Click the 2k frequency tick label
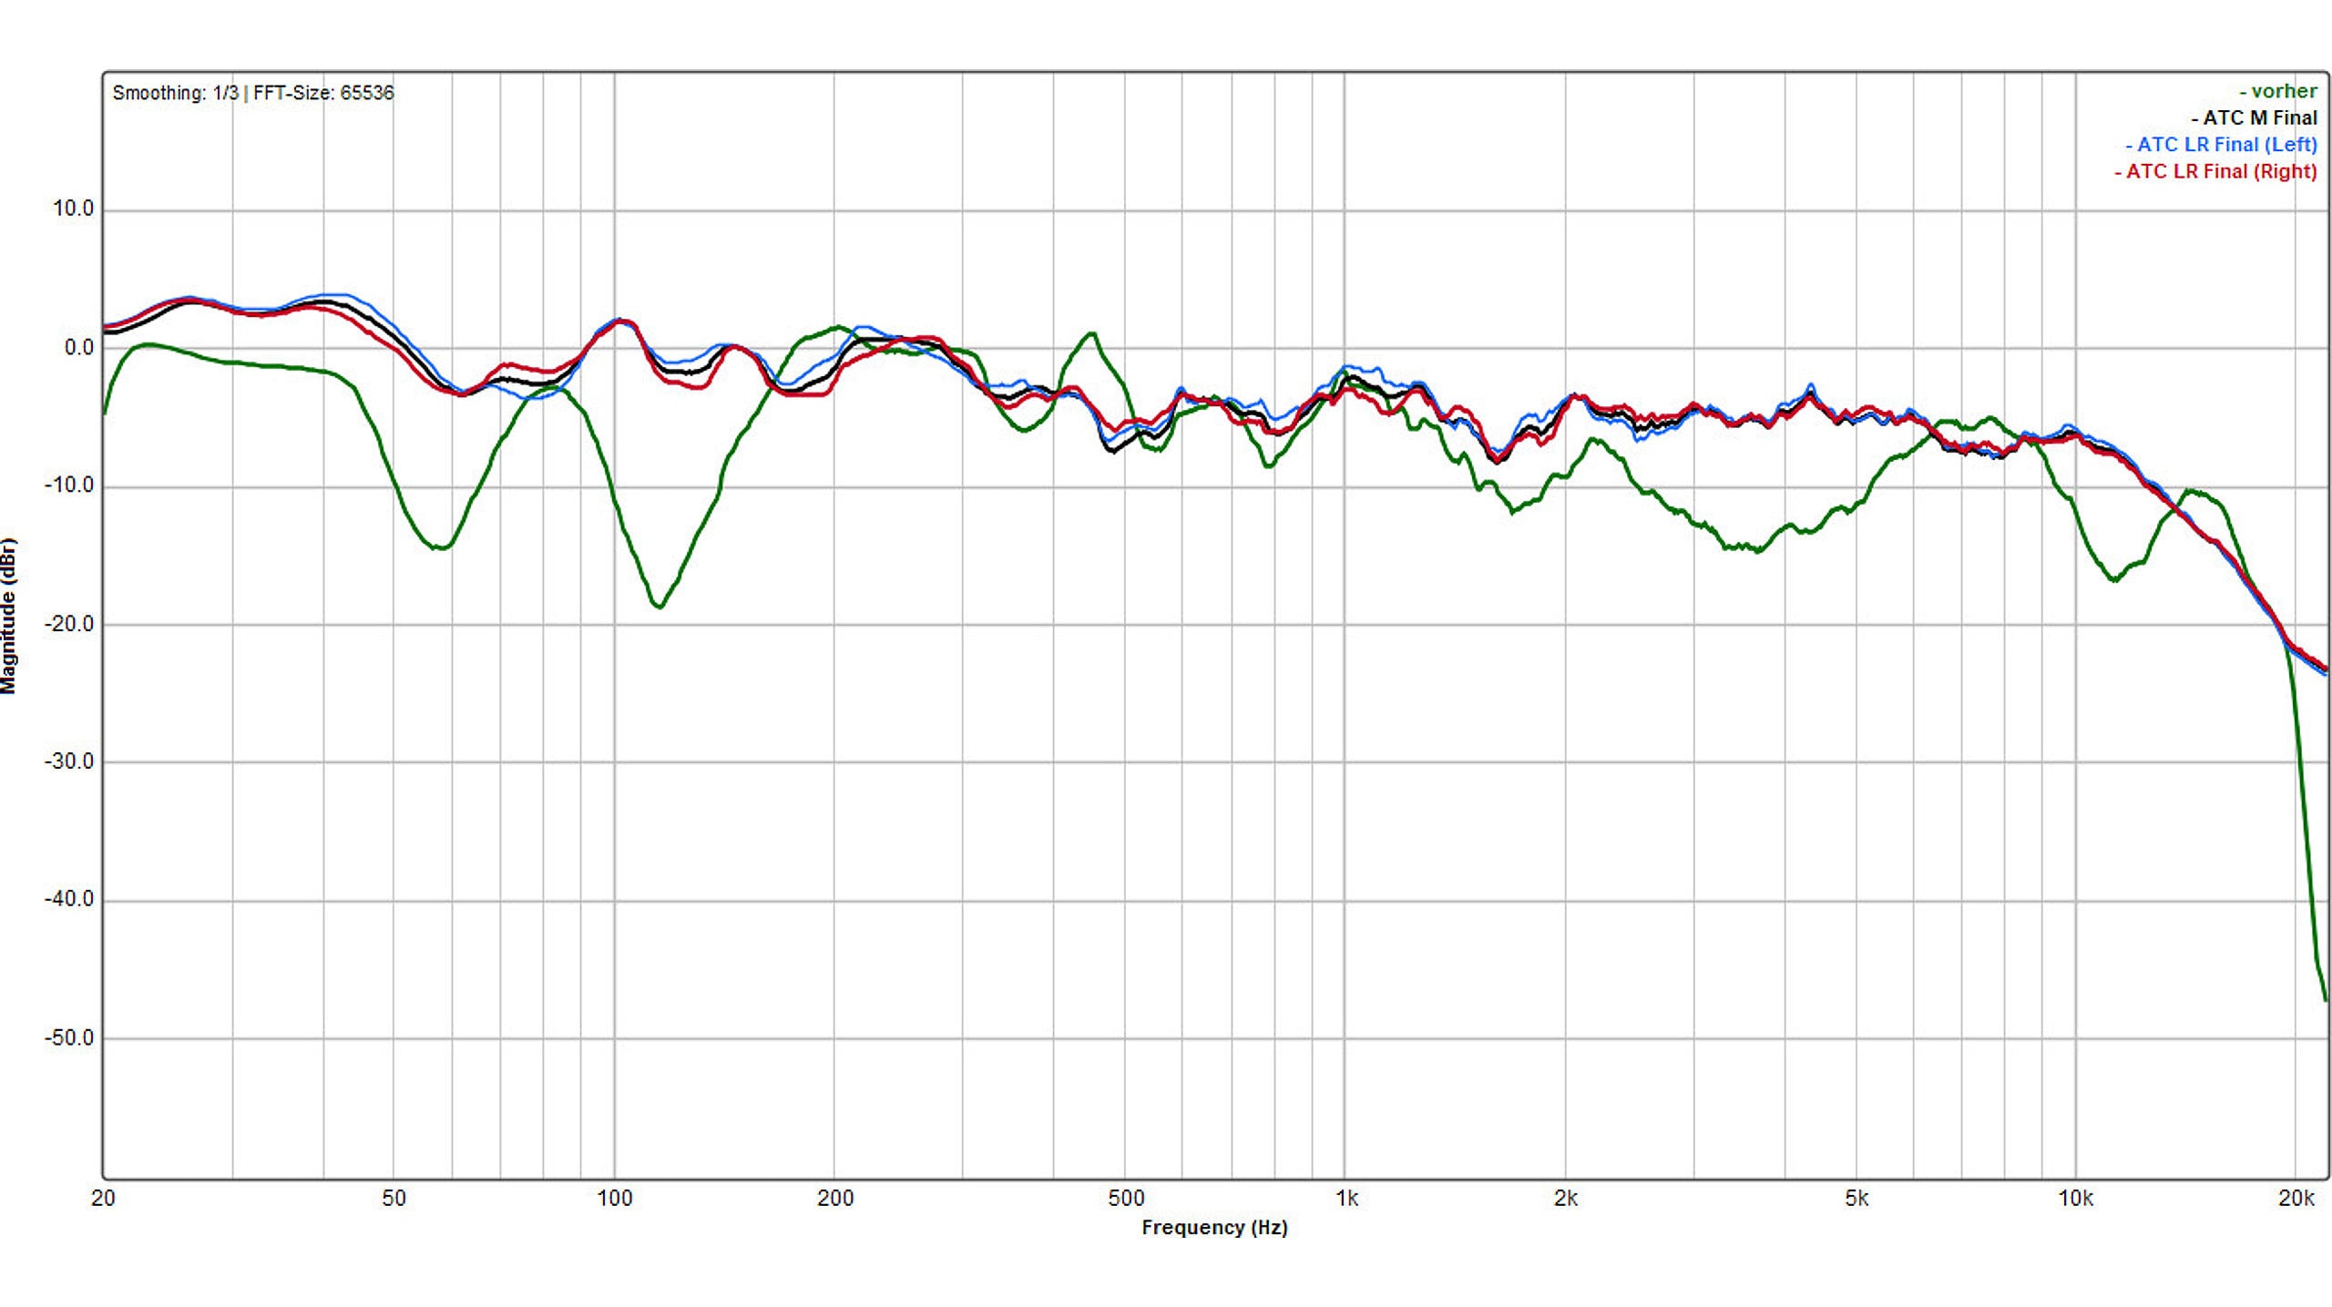 coord(1566,1199)
